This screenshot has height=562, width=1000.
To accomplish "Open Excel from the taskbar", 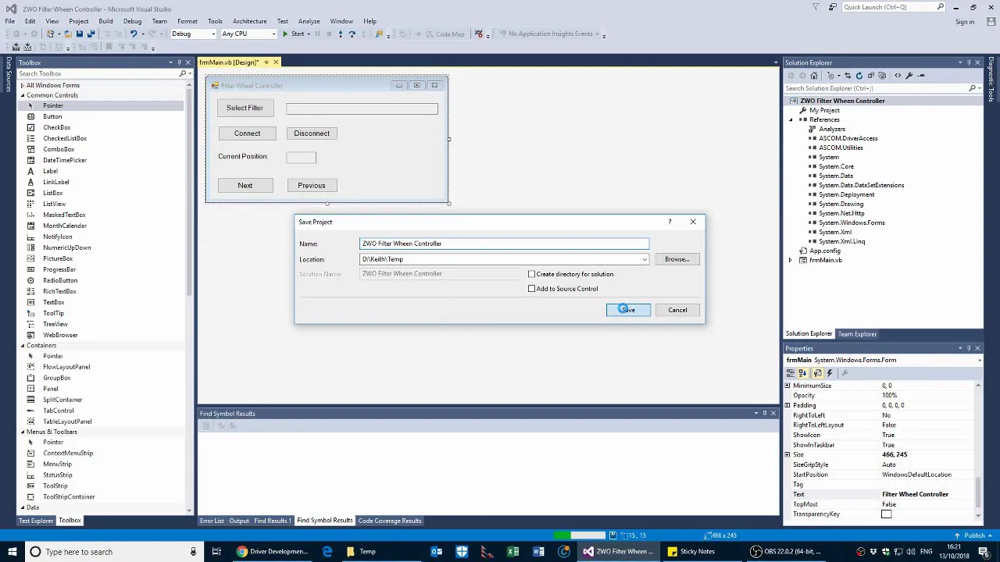I will tap(512, 552).
